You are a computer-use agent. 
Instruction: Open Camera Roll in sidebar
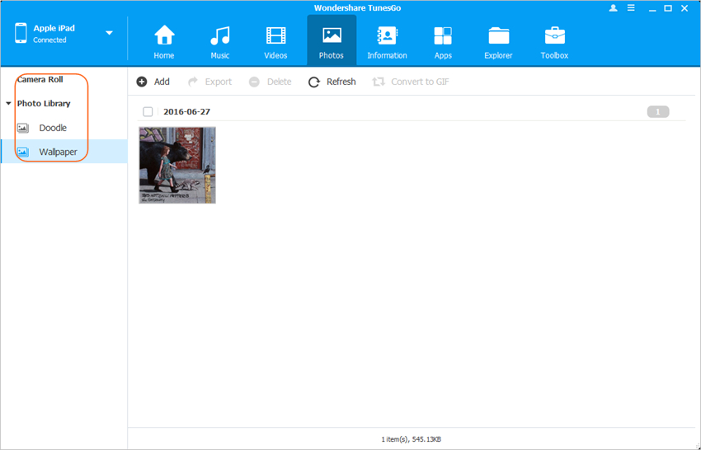pyautogui.click(x=40, y=80)
